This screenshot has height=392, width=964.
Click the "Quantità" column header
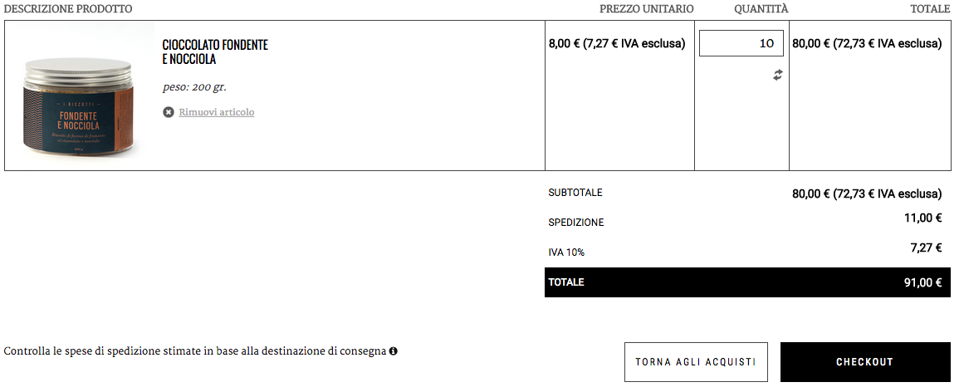pyautogui.click(x=761, y=9)
